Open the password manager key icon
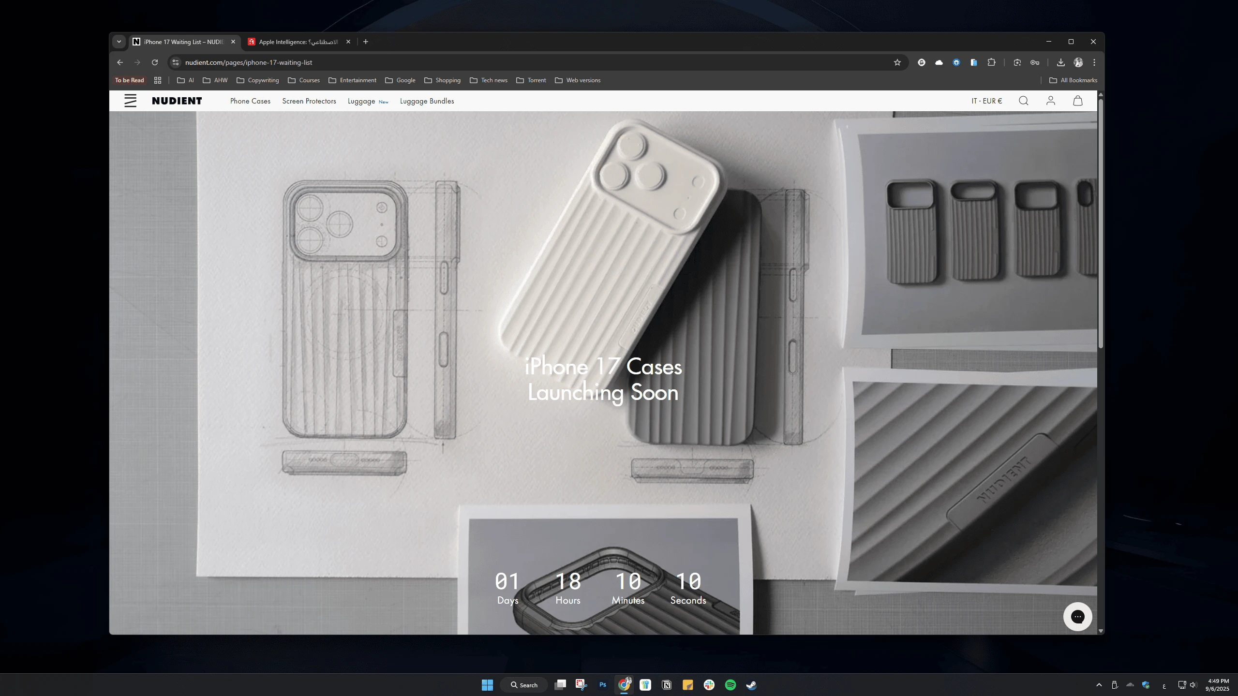This screenshot has width=1238, height=696. point(1034,62)
